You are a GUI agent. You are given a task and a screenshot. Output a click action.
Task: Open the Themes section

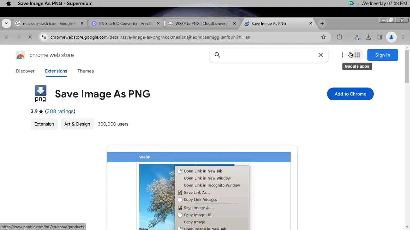[86, 71]
